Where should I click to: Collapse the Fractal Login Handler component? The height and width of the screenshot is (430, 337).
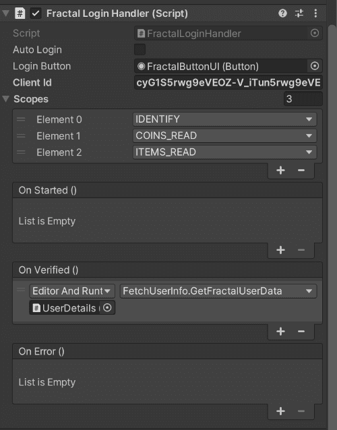(6, 13)
